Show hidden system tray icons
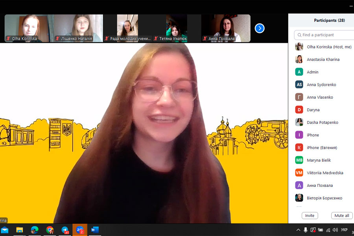 tap(298, 230)
